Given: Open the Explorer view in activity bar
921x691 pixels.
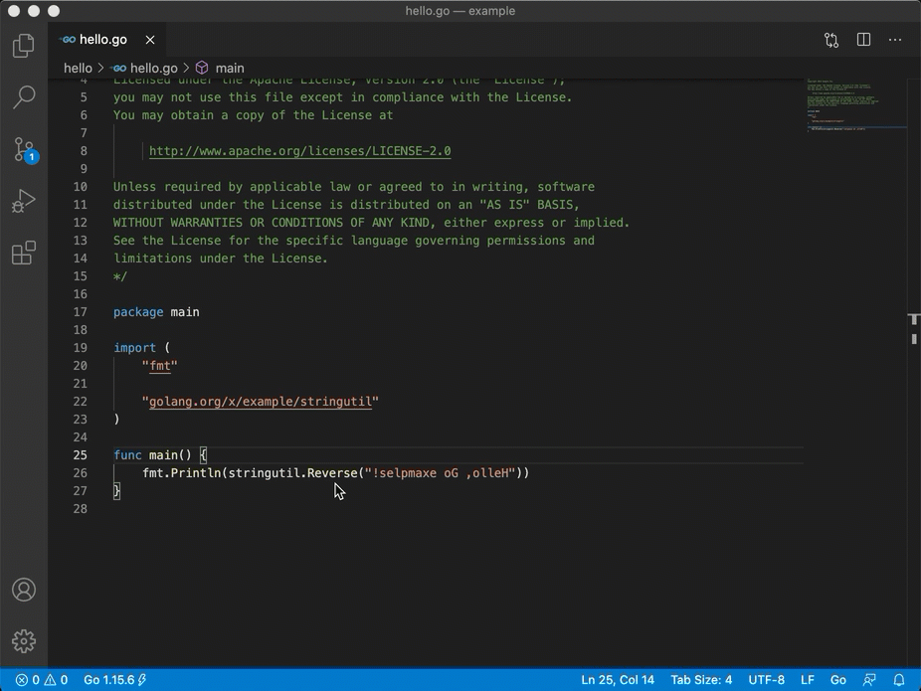Looking at the screenshot, I should (24, 46).
